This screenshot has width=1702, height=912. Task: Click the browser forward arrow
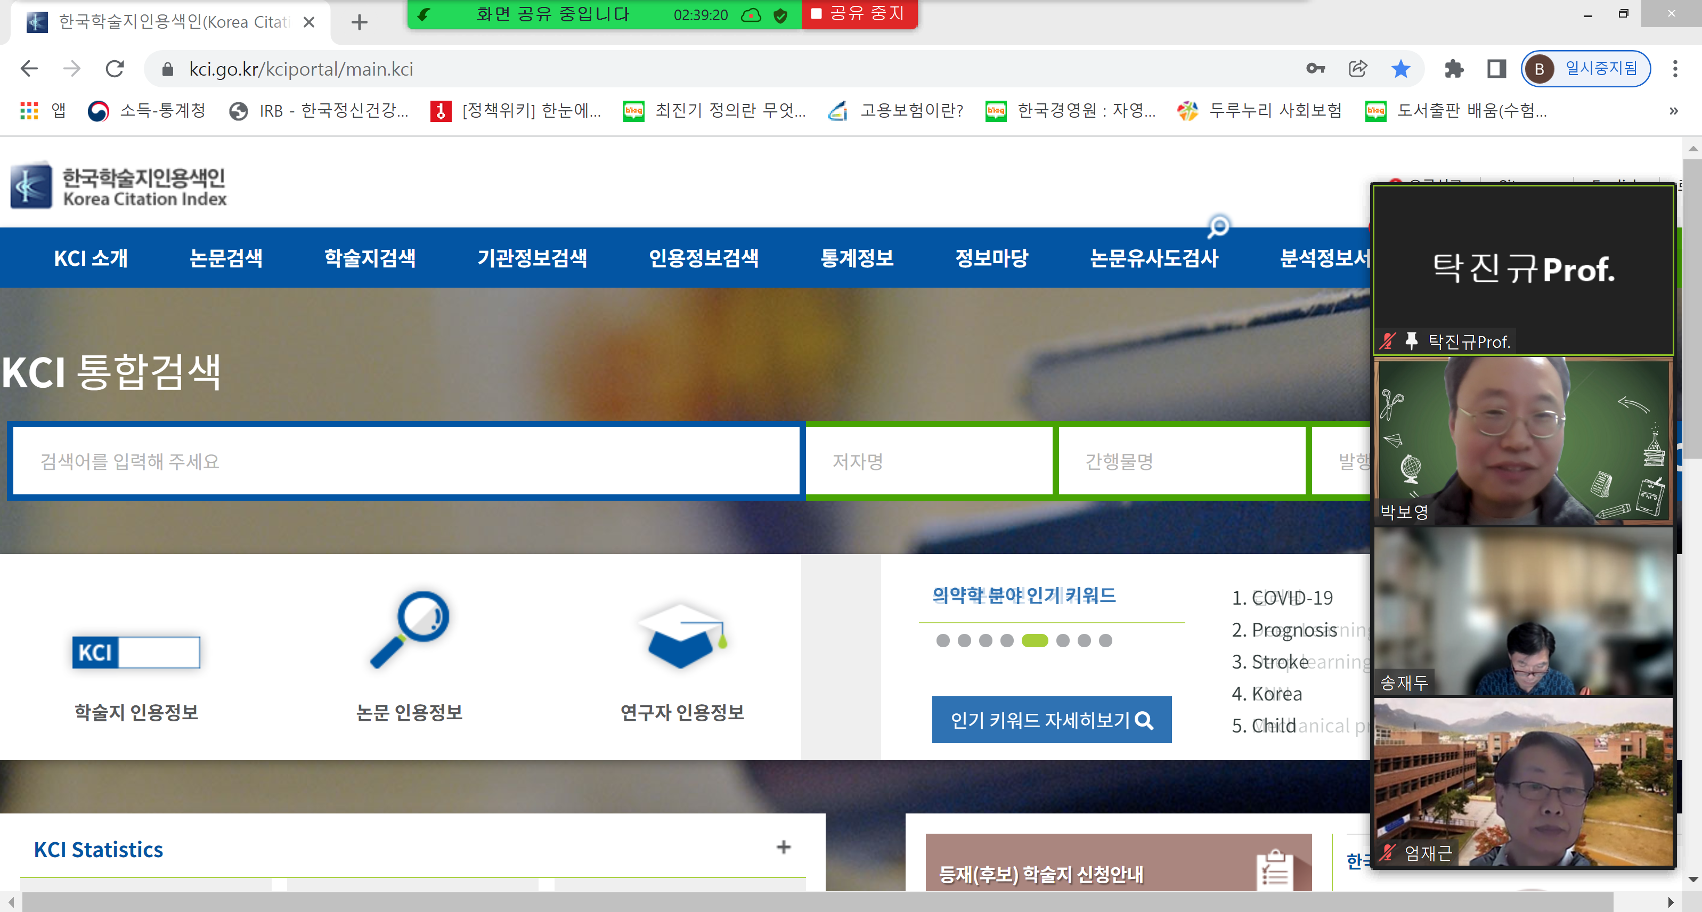71,68
